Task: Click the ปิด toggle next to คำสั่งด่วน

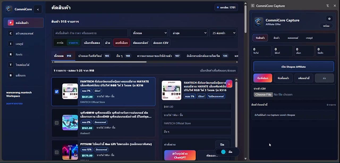Action: (x=222, y=145)
